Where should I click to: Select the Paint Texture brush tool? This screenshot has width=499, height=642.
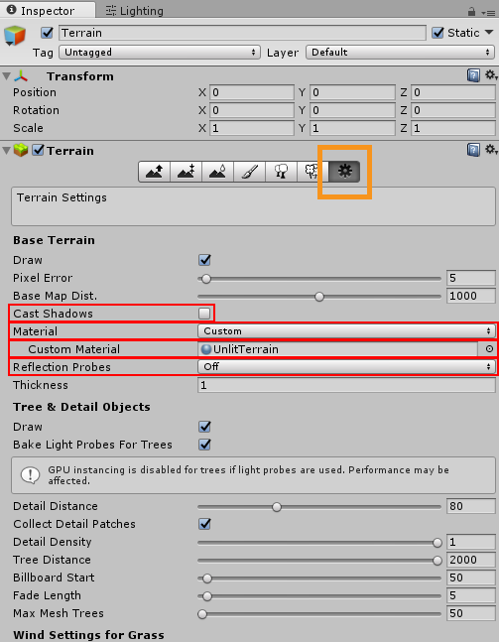click(249, 171)
